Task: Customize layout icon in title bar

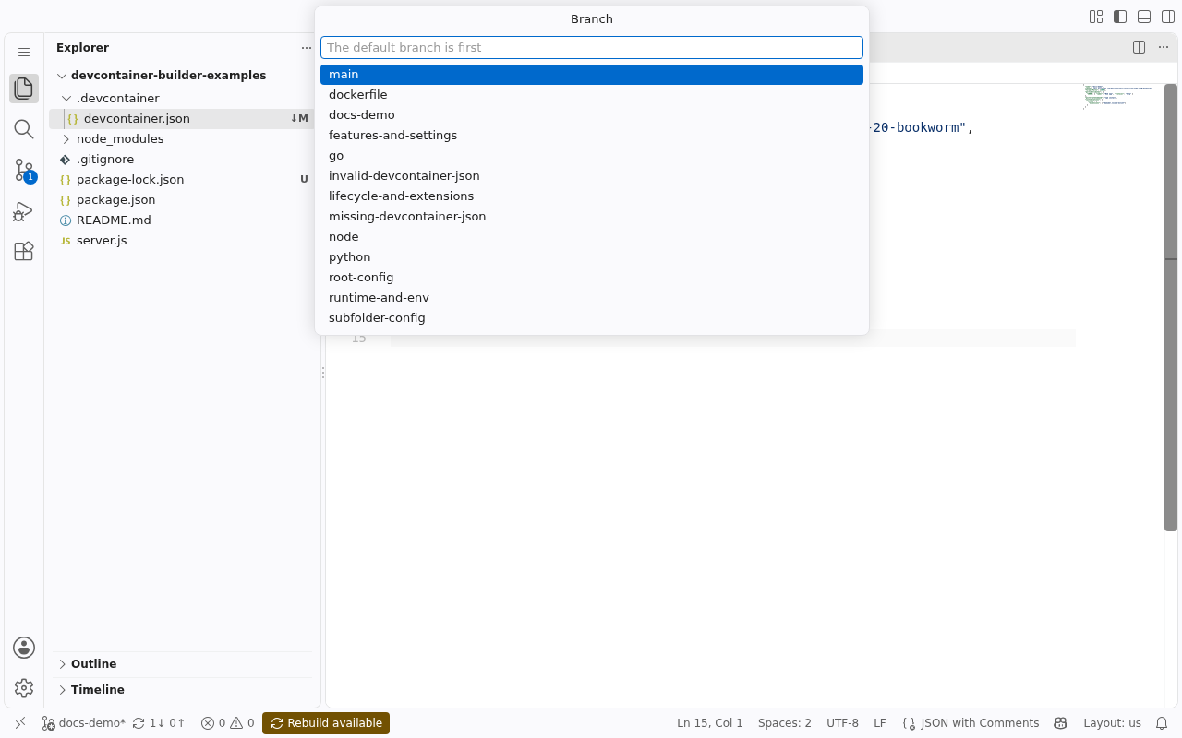Action: pos(1096,17)
